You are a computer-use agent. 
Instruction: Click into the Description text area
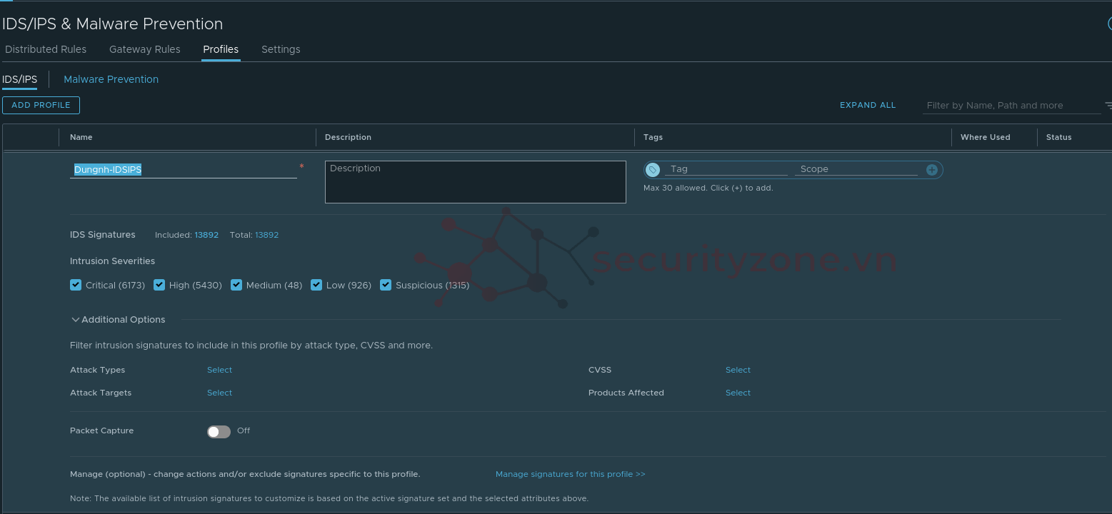pos(475,183)
